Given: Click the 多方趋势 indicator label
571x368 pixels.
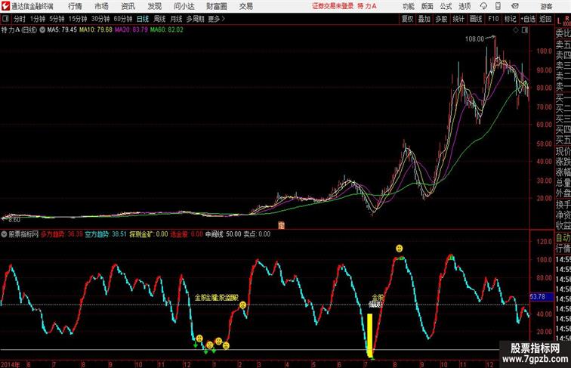Looking at the screenshot, I should [61, 234].
